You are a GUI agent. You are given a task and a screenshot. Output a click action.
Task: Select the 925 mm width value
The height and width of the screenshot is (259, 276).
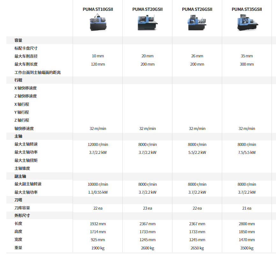click(98, 240)
